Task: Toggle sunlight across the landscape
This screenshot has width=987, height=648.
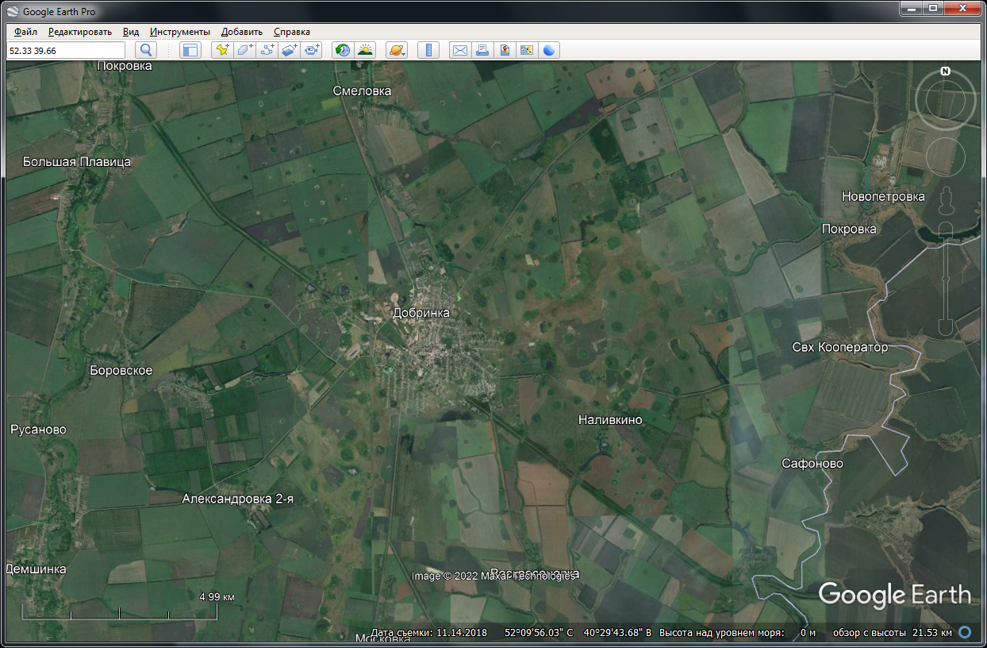Action: coord(365,50)
